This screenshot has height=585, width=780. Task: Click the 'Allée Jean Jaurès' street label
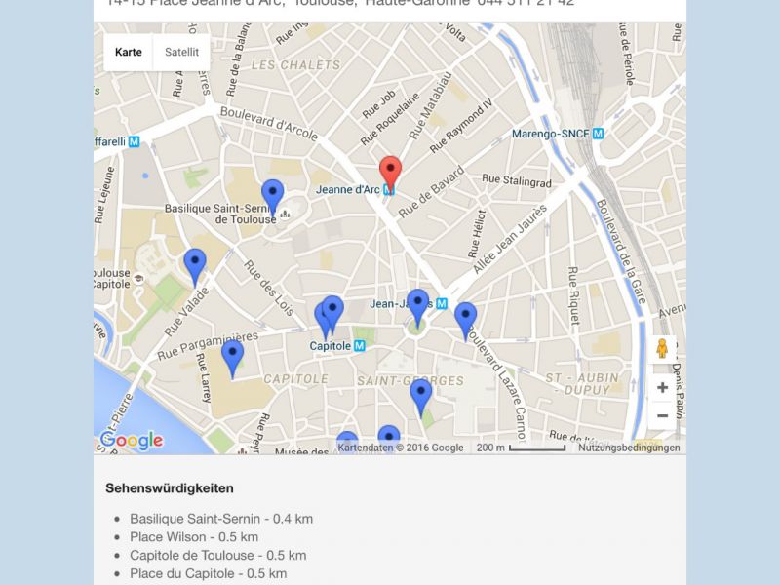(509, 239)
